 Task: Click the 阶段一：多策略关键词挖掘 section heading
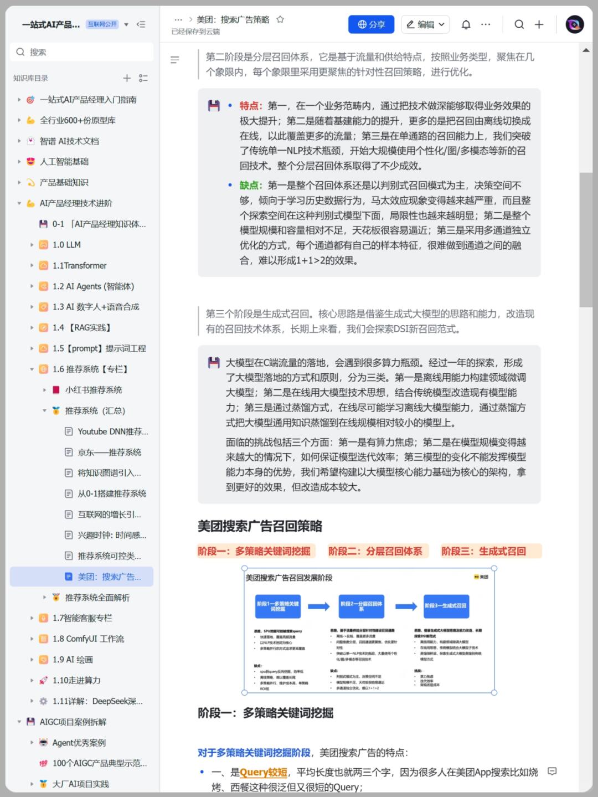pyautogui.click(x=265, y=713)
